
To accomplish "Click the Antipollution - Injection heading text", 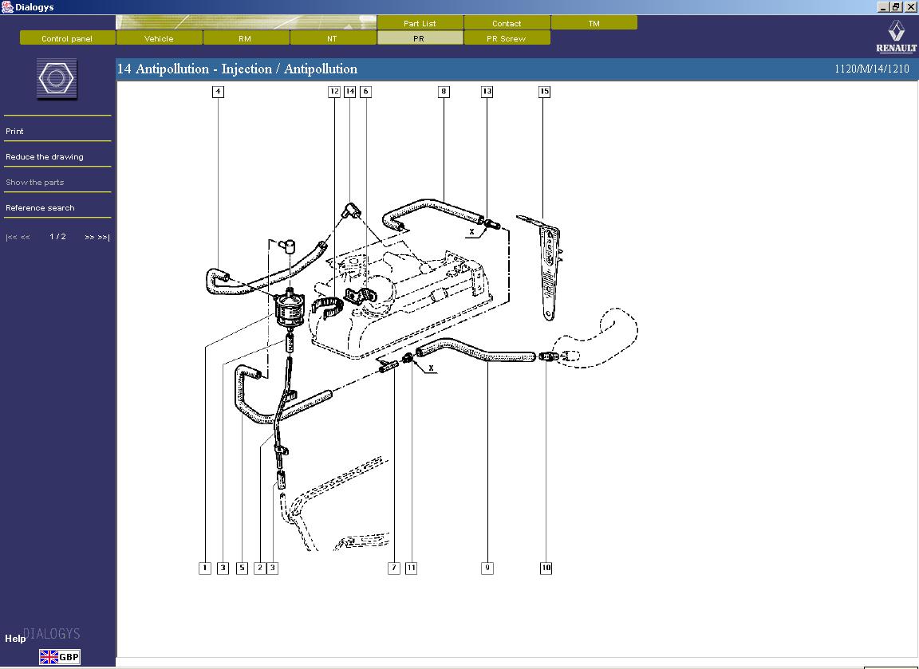I will (238, 69).
